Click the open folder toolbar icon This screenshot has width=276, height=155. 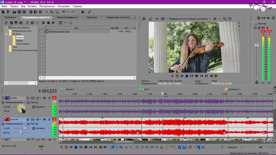14,12
